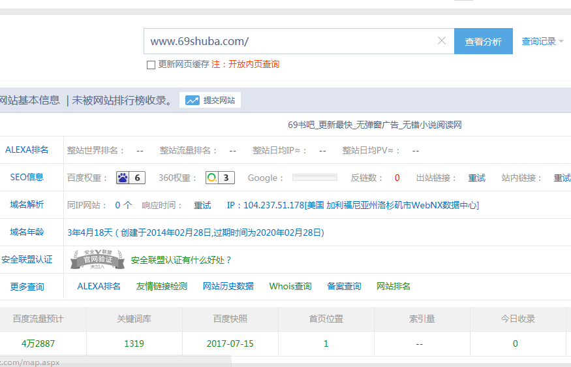Click the 提交网站 button
The image size is (571, 367).
tap(210, 100)
